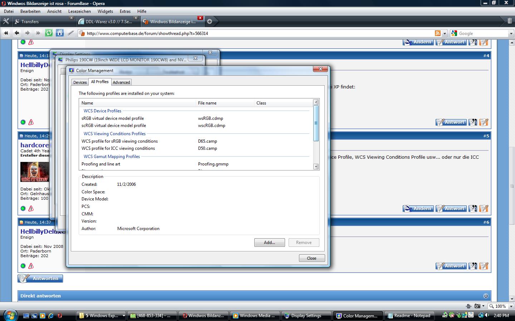This screenshot has height=321, width=515.
Task: Open HellbillyDeluxe profile link in post #6
Action: [x=43, y=231]
